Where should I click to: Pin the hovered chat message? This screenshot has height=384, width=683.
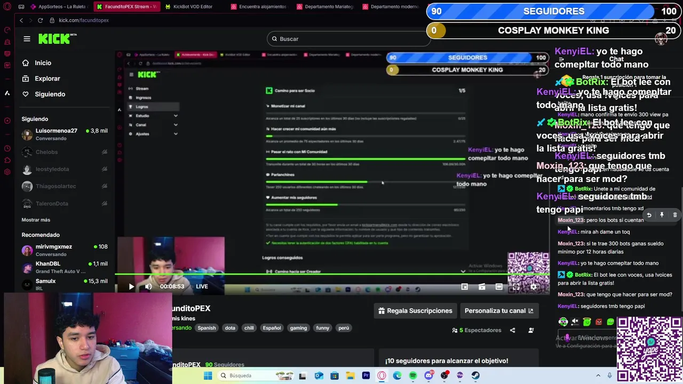[662, 215]
